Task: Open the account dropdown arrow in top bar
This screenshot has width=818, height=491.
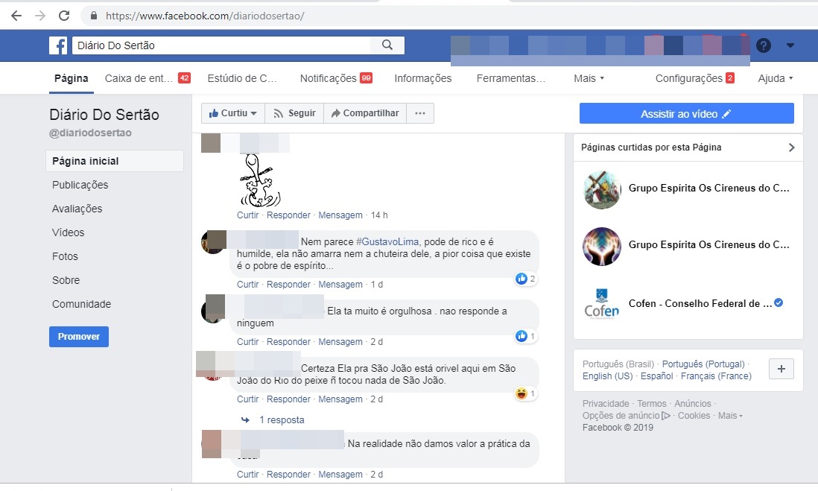Action: click(x=790, y=45)
